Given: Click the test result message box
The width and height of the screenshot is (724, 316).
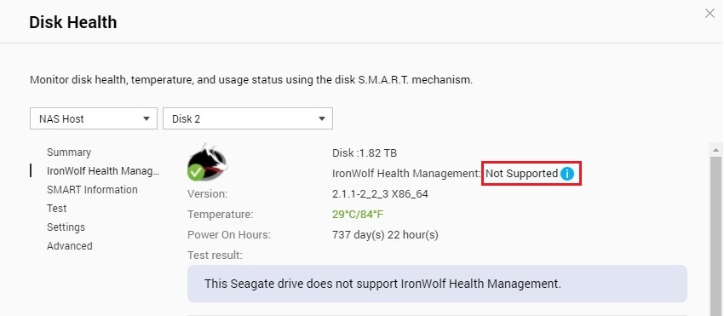Looking at the screenshot, I should coord(437,284).
